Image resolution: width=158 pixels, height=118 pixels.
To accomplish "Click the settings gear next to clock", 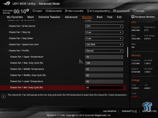I will (28, 10).
